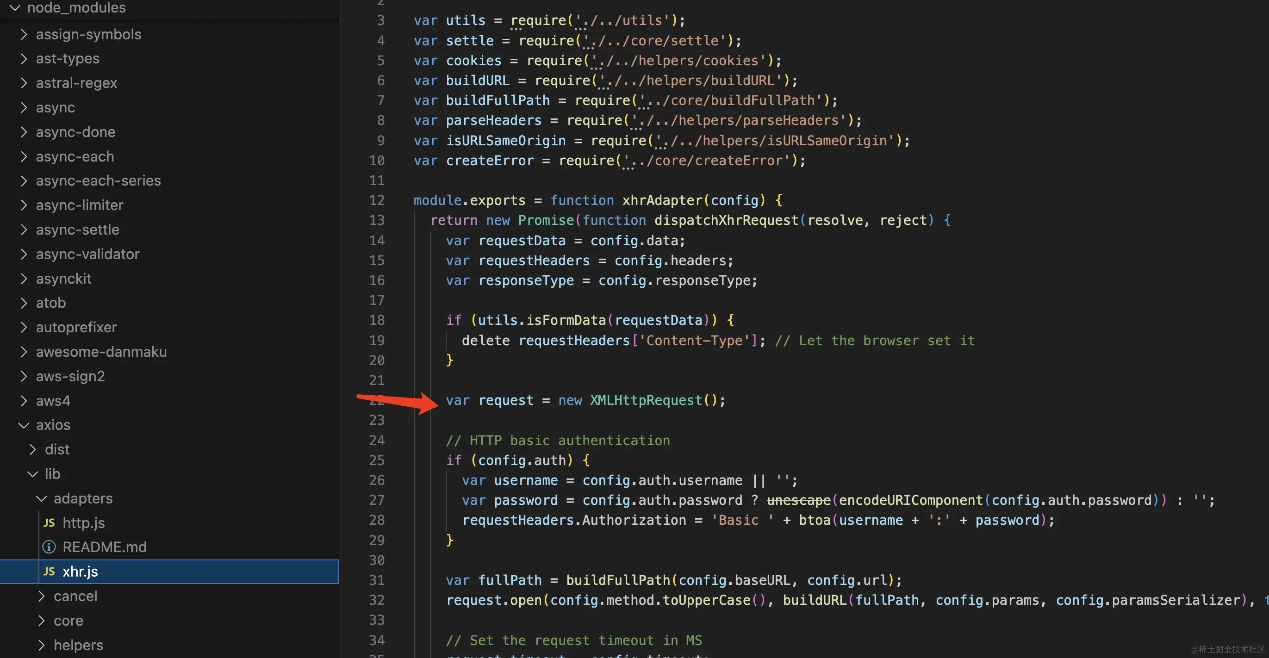This screenshot has height=658, width=1269.
Task: Click the requestData variable on line 14
Action: 522,240
